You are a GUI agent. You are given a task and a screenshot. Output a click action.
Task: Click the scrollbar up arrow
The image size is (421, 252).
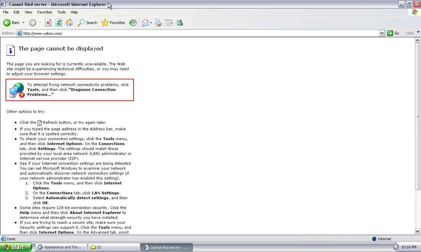418,40
